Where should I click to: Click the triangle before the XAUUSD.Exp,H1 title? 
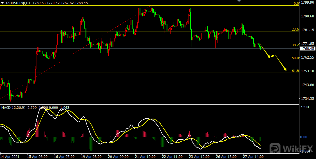pos(2,3)
